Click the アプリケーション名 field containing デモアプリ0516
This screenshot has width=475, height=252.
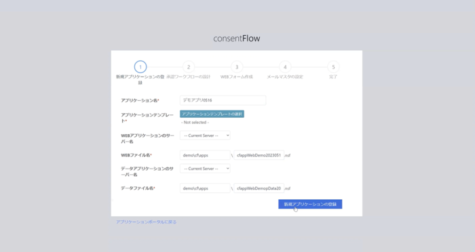pos(223,100)
